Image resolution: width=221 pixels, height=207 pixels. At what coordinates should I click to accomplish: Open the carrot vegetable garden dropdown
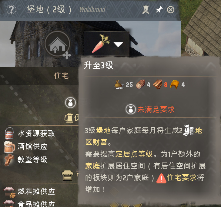coord(107,44)
